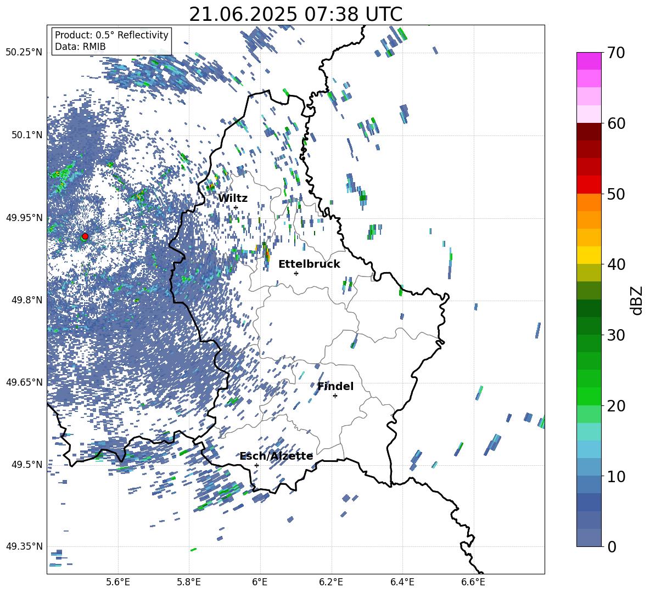Click the longitude label 6°E

(x=260, y=582)
